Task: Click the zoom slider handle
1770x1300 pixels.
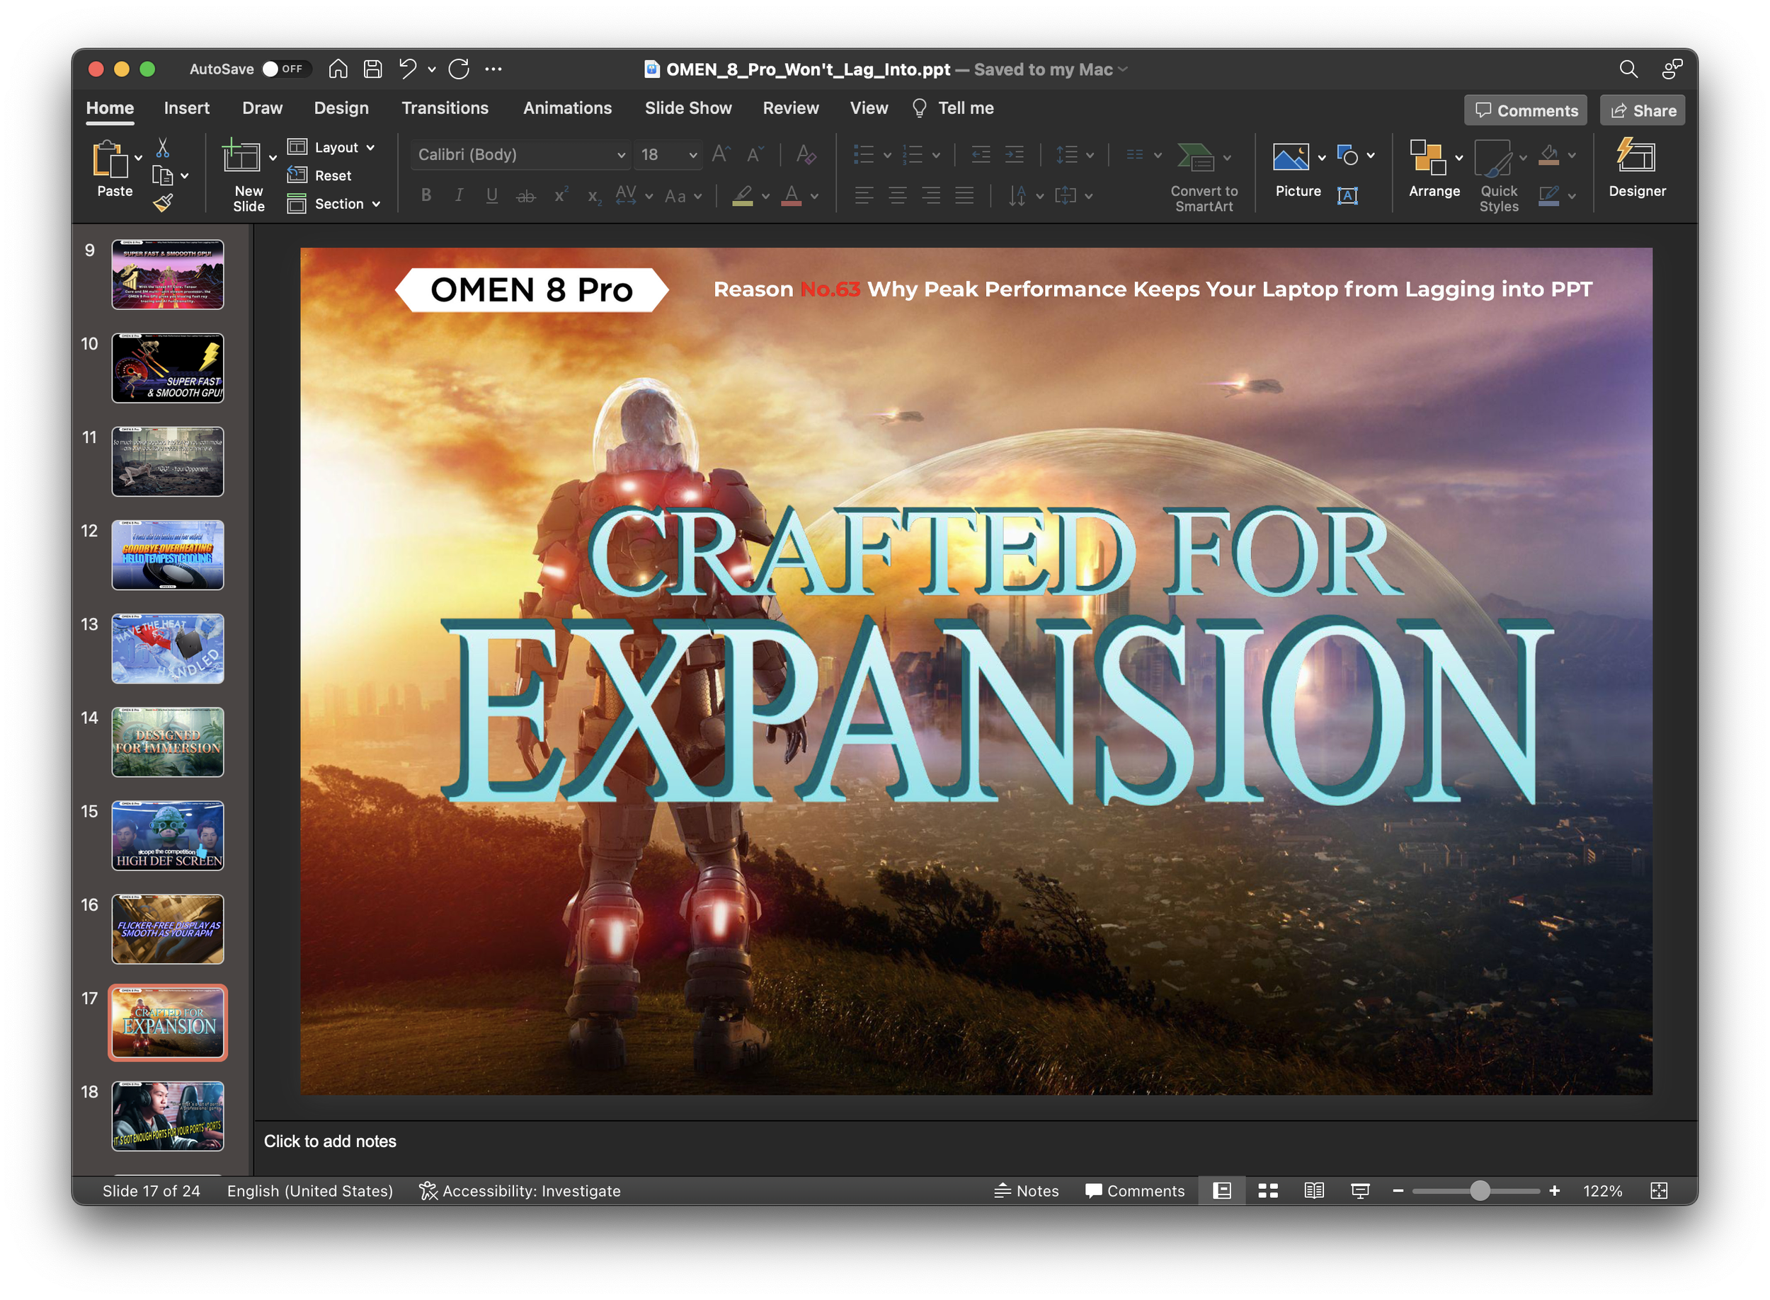Action: [1480, 1190]
